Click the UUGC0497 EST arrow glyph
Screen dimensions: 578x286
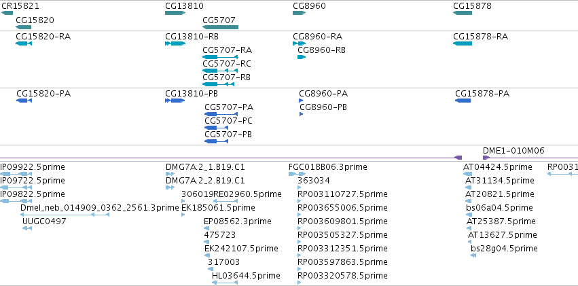click(27, 228)
